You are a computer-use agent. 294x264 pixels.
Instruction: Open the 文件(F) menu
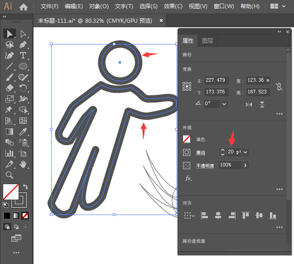click(49, 6)
